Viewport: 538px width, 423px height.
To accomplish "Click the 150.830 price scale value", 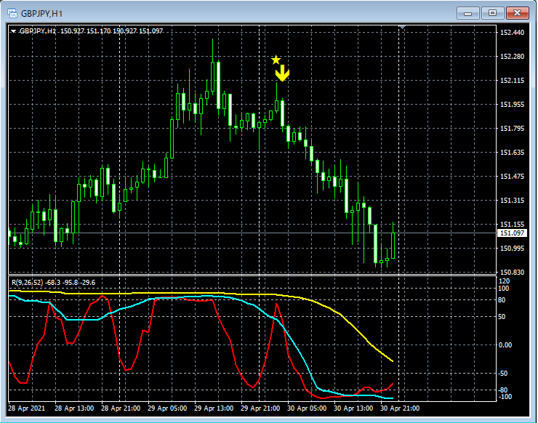I will (x=512, y=273).
